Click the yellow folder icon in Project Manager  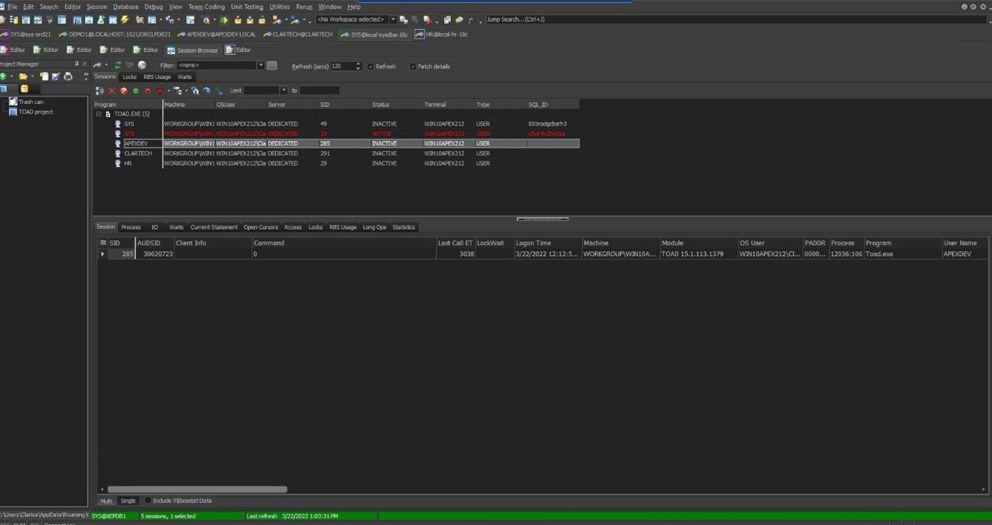[x=23, y=76]
